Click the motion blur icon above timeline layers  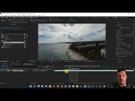tap(50, 66)
